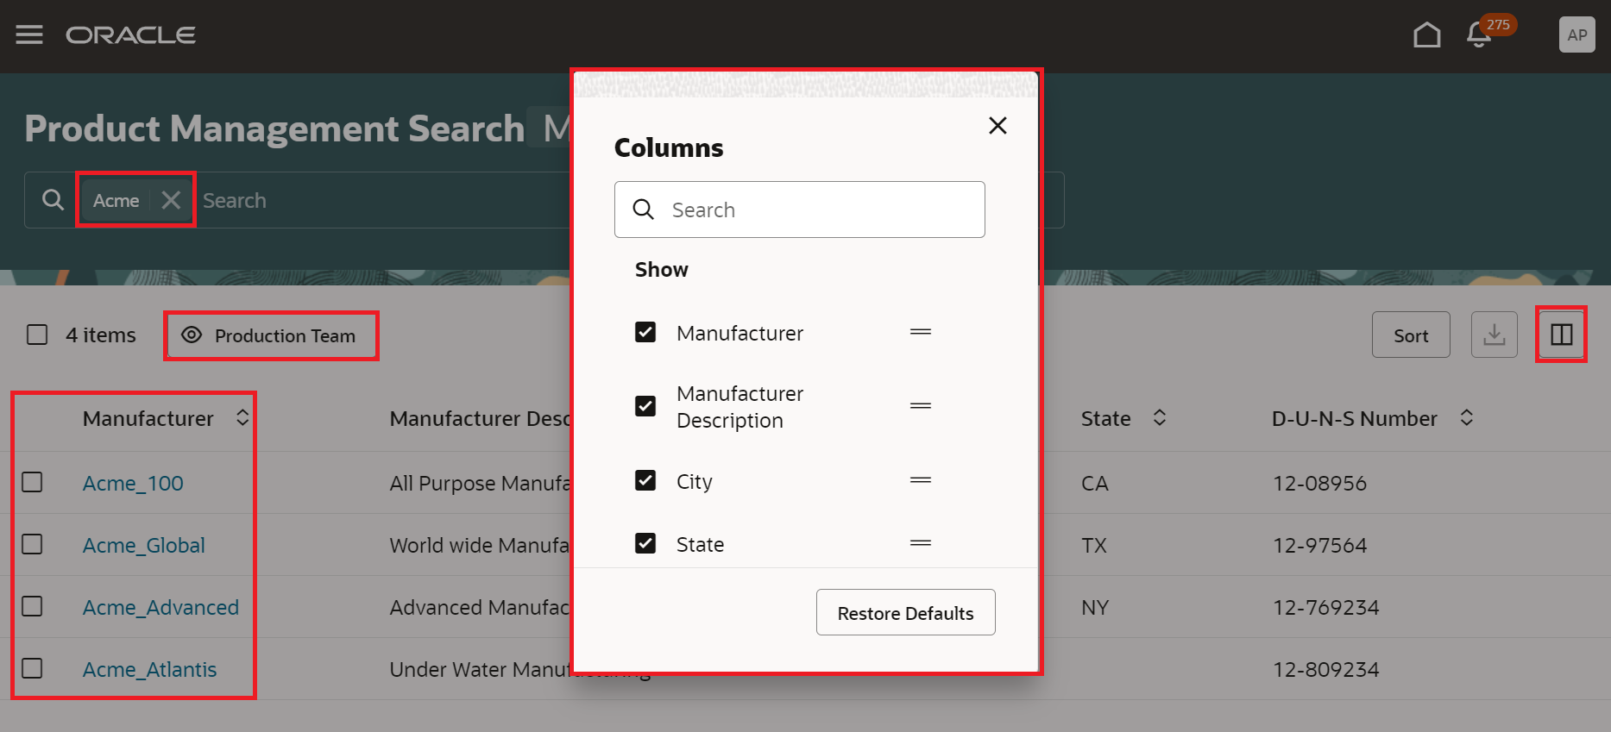Click the Oracle logo
The height and width of the screenshot is (732, 1611).
[131, 34]
